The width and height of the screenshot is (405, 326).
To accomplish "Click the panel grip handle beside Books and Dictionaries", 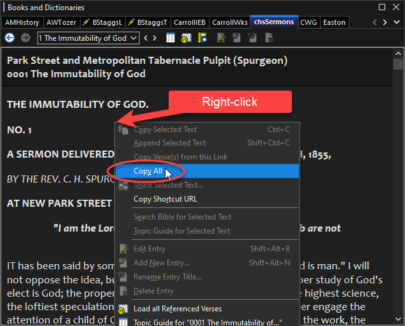I will click(4, 8).
